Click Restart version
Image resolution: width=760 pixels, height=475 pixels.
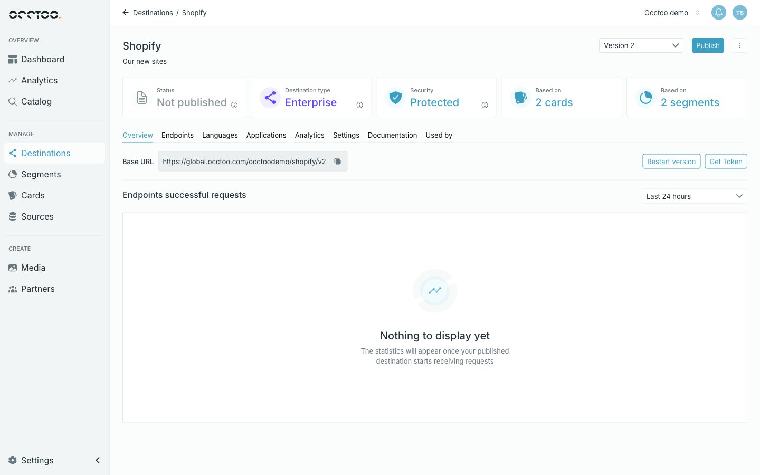(671, 161)
